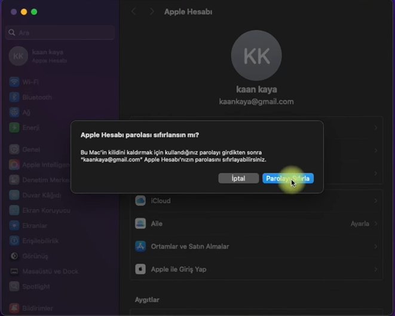Open the Erişilebilirlik icon
395x316 pixels.
(14, 241)
